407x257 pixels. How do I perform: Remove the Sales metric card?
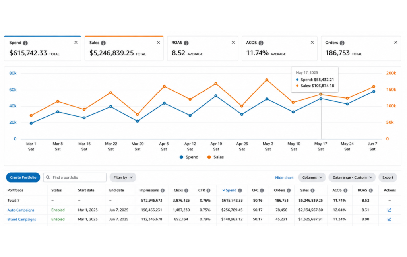tap(158, 42)
